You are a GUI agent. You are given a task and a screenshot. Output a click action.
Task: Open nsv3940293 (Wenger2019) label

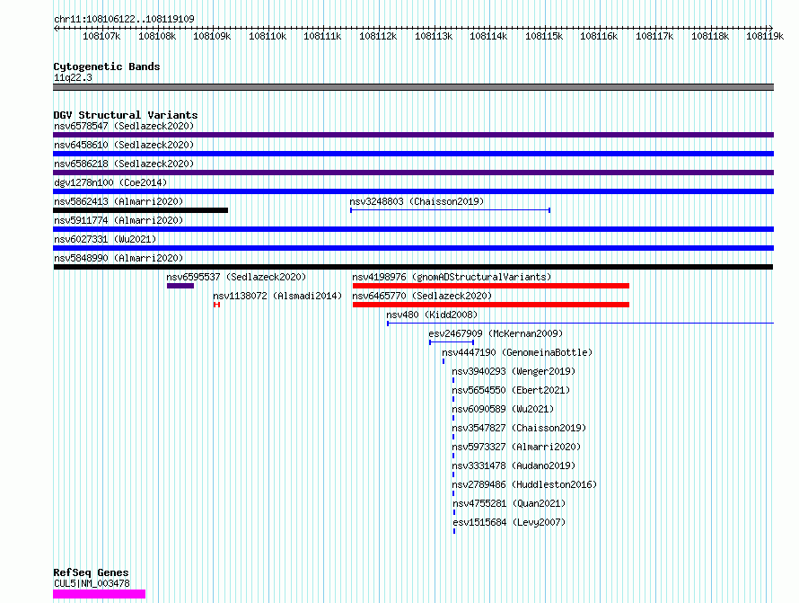tap(514, 371)
